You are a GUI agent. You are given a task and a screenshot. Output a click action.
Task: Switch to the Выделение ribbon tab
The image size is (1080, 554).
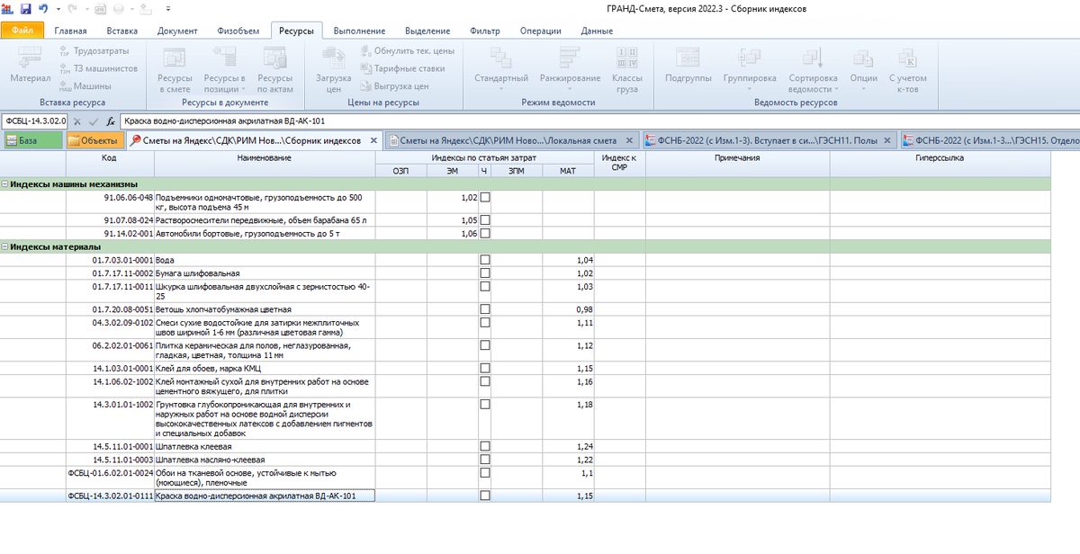[x=427, y=31]
